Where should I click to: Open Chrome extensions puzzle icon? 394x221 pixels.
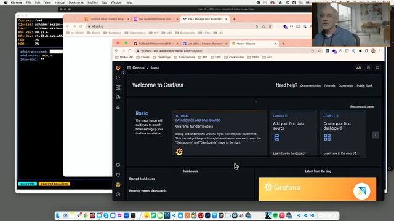360,51
